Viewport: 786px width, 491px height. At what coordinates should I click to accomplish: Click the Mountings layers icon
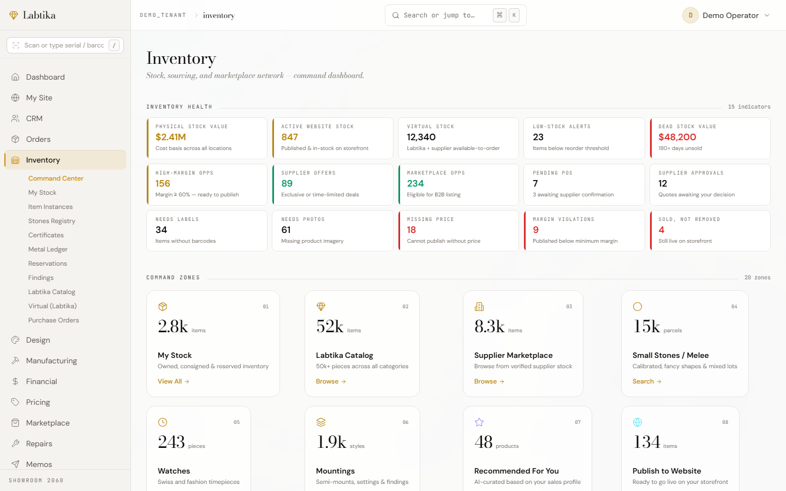click(x=321, y=422)
